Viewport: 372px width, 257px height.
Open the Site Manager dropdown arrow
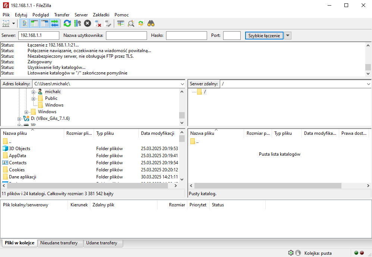(13, 23)
